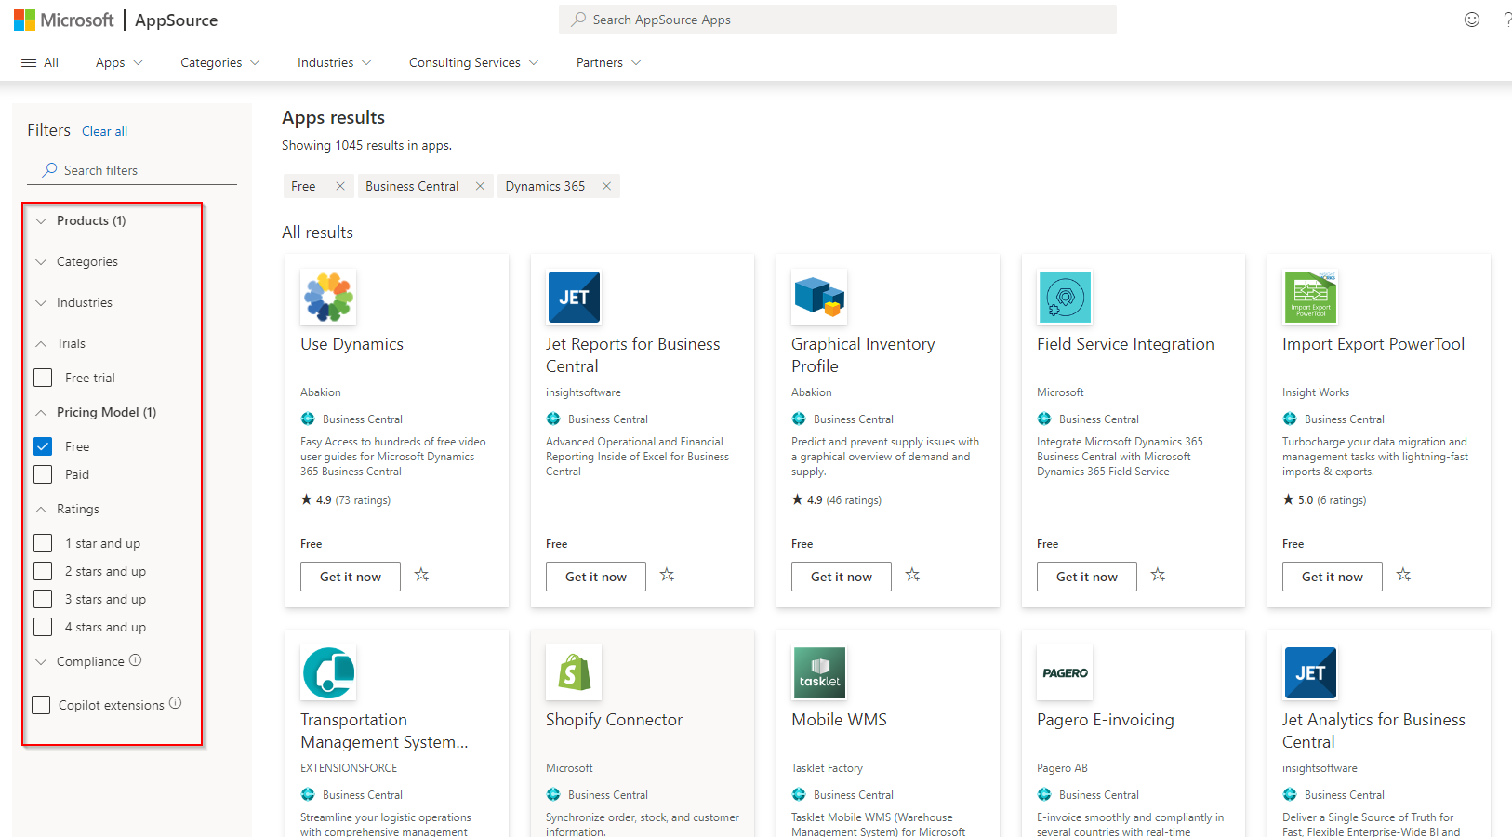
Task: Select 1 star and up rating
Action: (x=43, y=543)
